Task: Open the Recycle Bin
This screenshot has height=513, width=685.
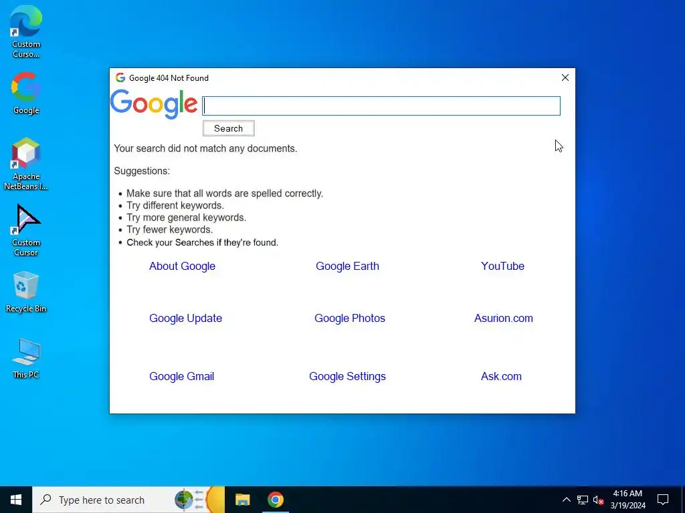Action: tap(26, 291)
